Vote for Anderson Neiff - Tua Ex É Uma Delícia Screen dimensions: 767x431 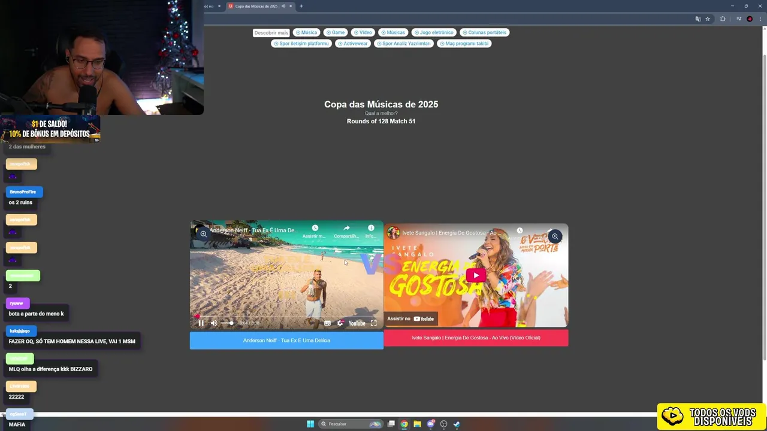(x=286, y=341)
